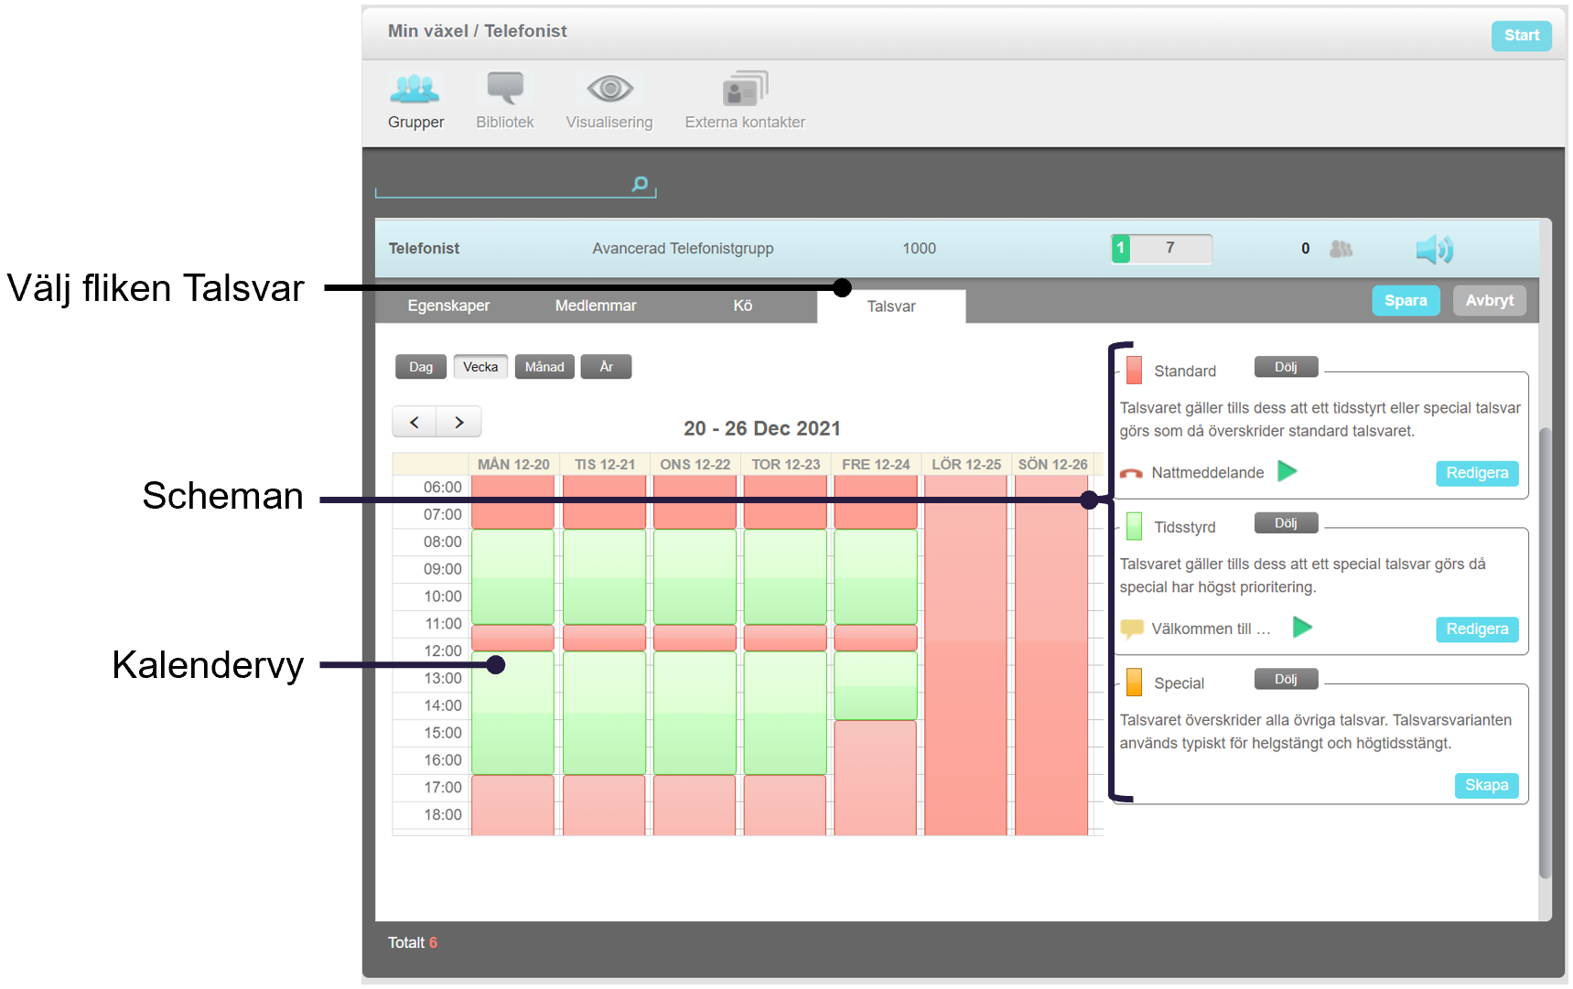
Task: Open the Bibliotek speech bubble icon
Action: pos(505,89)
